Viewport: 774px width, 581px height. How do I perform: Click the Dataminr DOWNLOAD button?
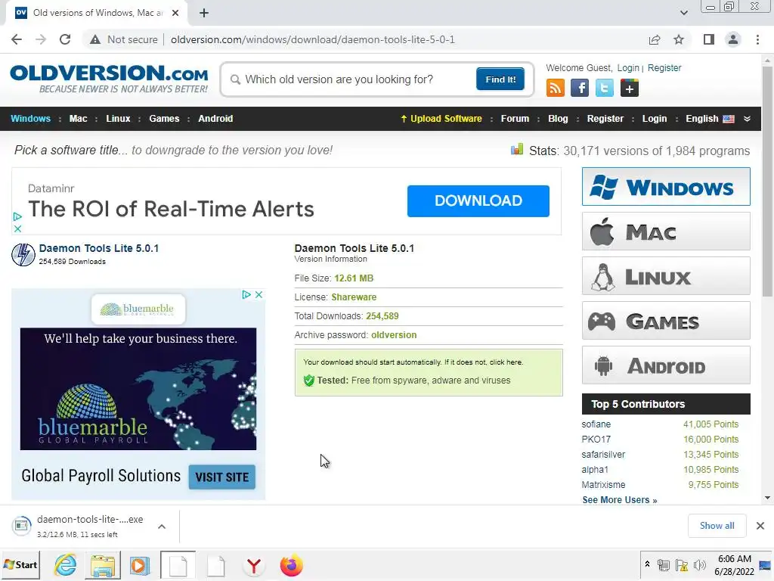(x=478, y=201)
